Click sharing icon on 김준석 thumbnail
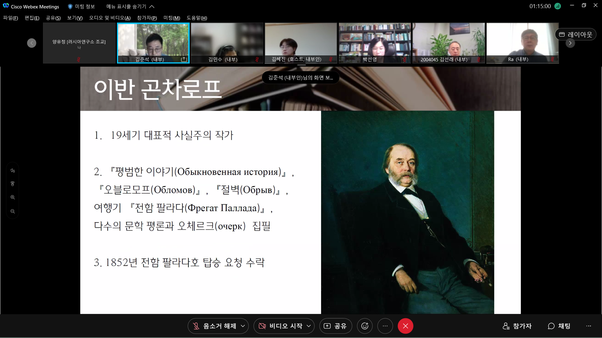 (x=184, y=59)
